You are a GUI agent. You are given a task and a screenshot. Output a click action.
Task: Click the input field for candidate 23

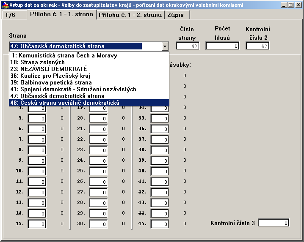click(98, 150)
